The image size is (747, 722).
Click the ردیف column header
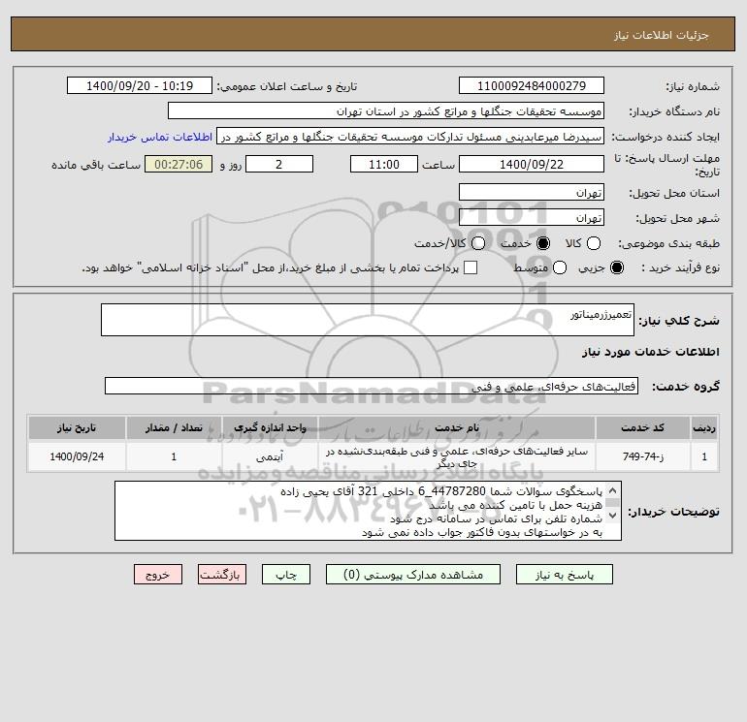704,427
